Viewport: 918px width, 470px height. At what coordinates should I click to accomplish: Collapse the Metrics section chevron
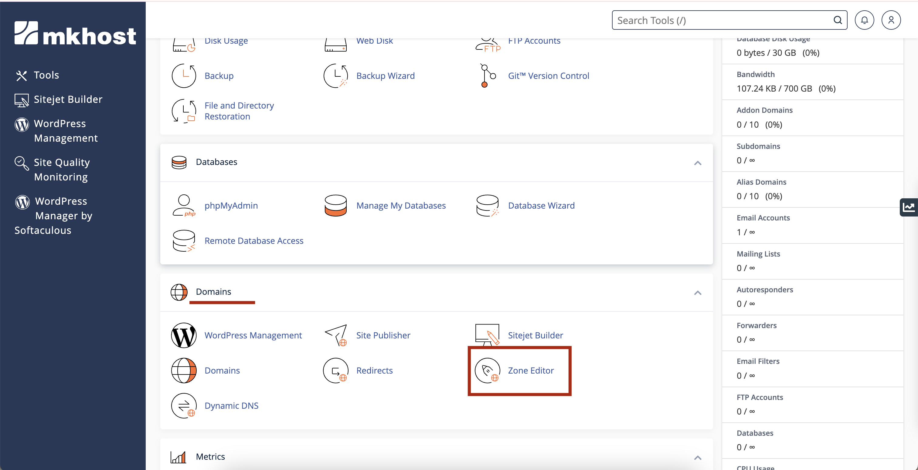click(x=697, y=458)
